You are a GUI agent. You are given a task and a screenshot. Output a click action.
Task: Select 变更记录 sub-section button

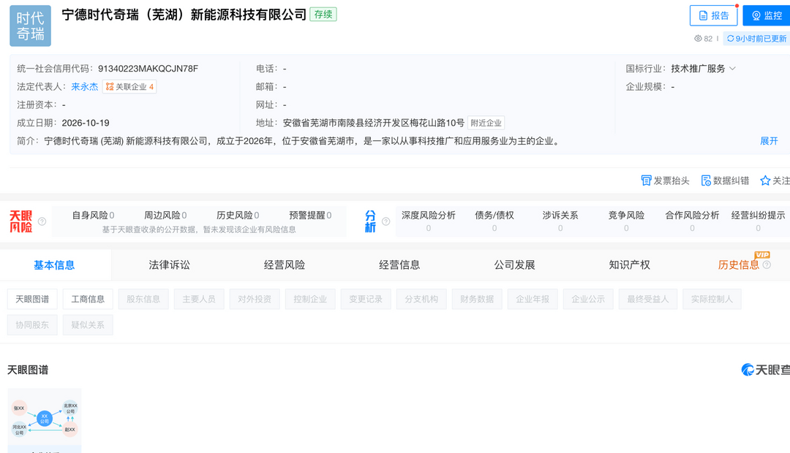[x=366, y=299]
